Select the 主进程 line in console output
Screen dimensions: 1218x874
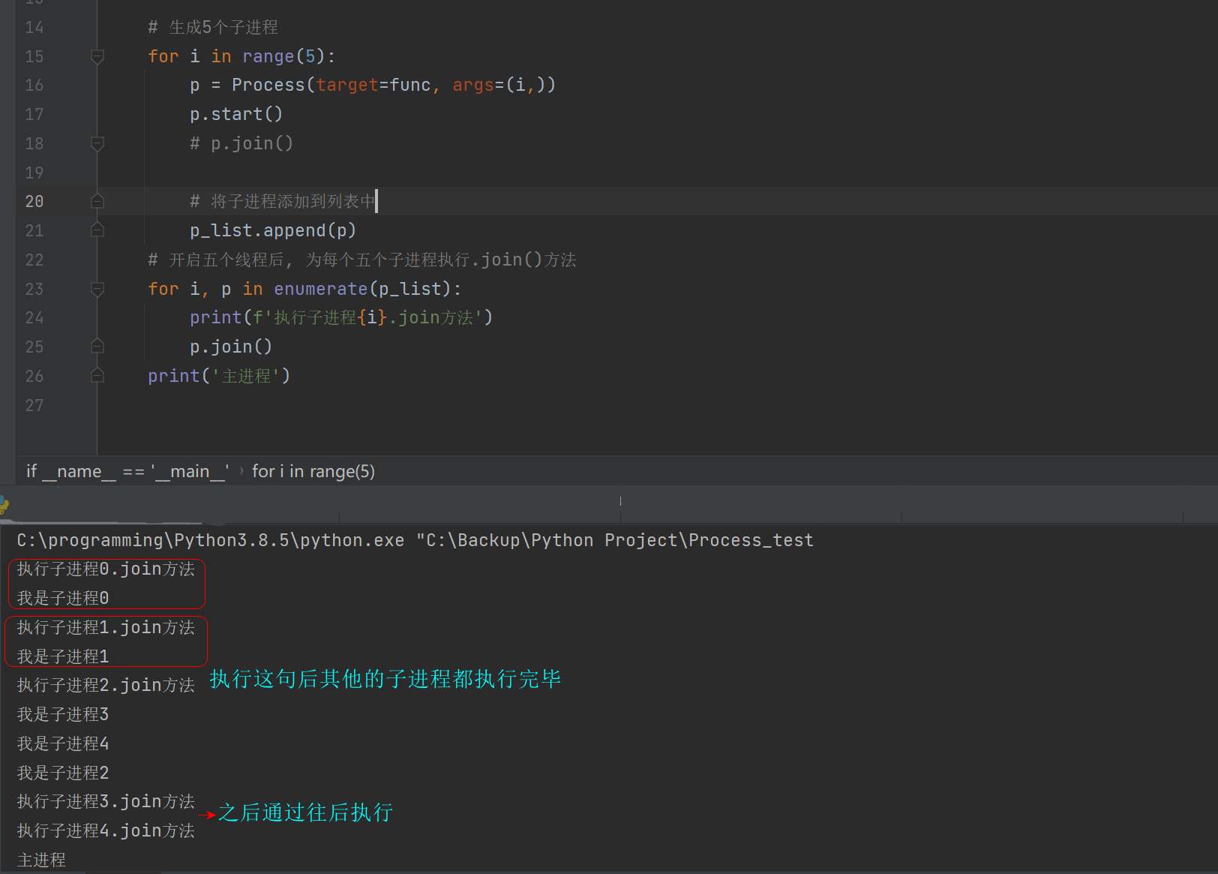[41, 860]
